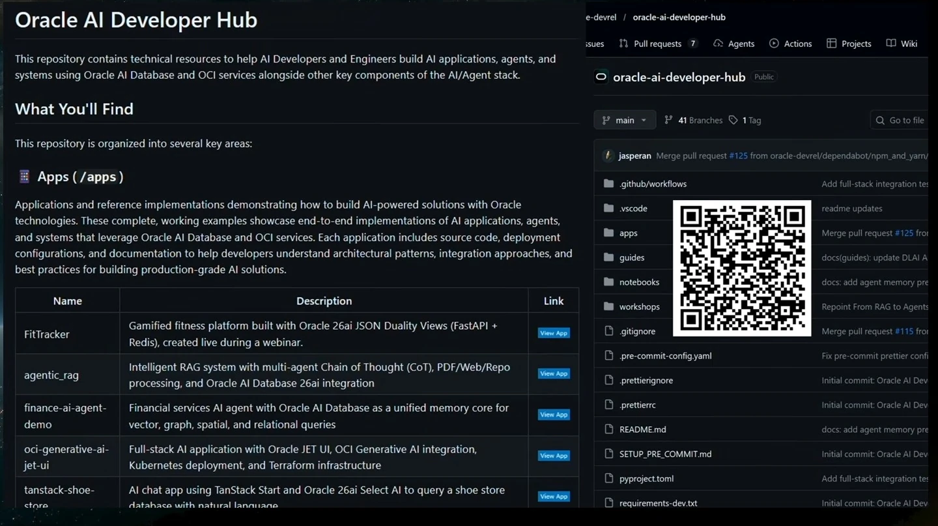This screenshot has height=526, width=938.
Task: Click the Oracle organization avatar icon
Action: (x=601, y=77)
